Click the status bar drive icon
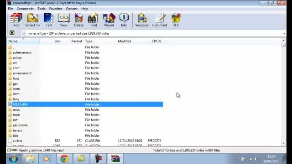 click(9, 150)
